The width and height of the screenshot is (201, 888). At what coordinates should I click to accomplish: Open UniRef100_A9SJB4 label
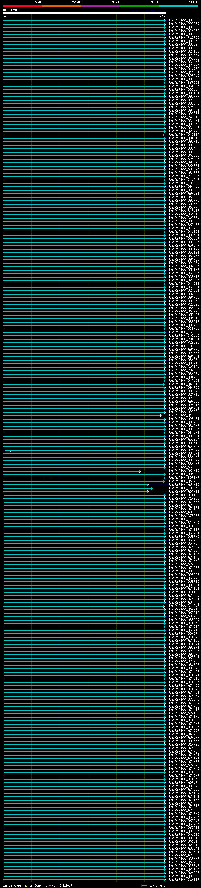pyautogui.click(x=184, y=419)
